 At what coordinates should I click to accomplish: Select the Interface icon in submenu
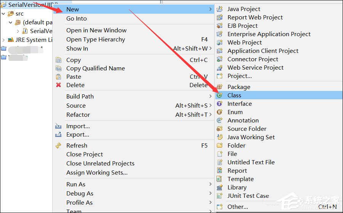(x=220, y=104)
